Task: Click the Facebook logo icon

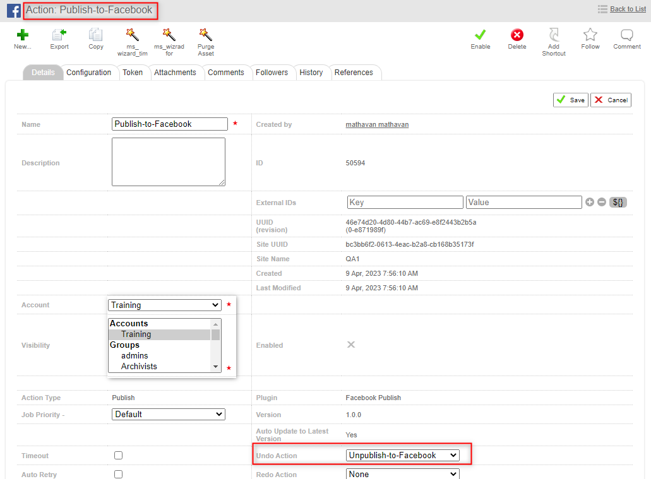Action: tap(14, 10)
